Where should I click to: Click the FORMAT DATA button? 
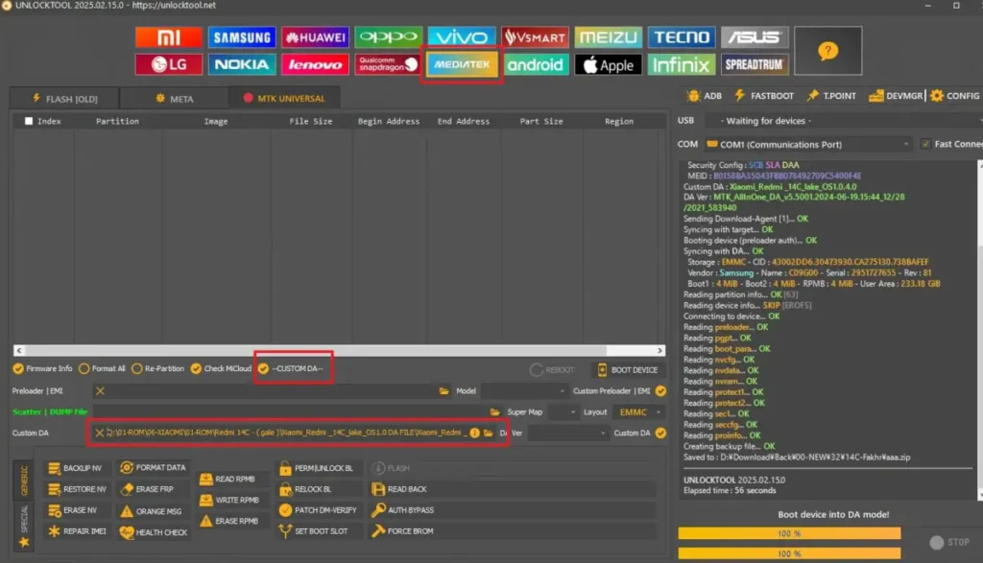click(153, 468)
